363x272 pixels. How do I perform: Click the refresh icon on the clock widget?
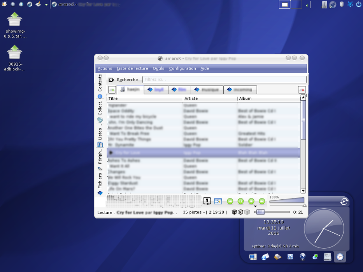[344, 201]
